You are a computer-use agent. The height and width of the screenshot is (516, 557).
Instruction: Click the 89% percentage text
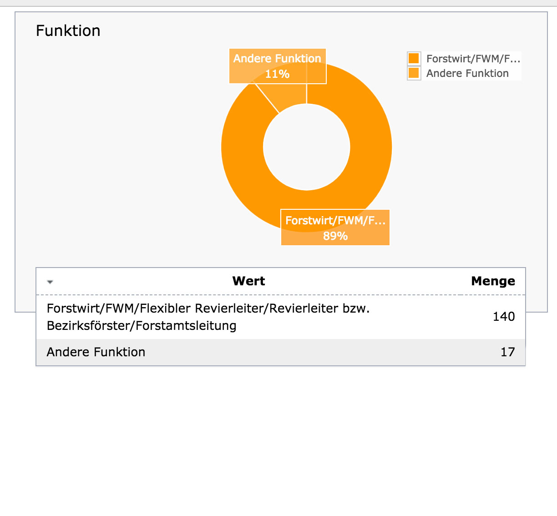click(335, 236)
